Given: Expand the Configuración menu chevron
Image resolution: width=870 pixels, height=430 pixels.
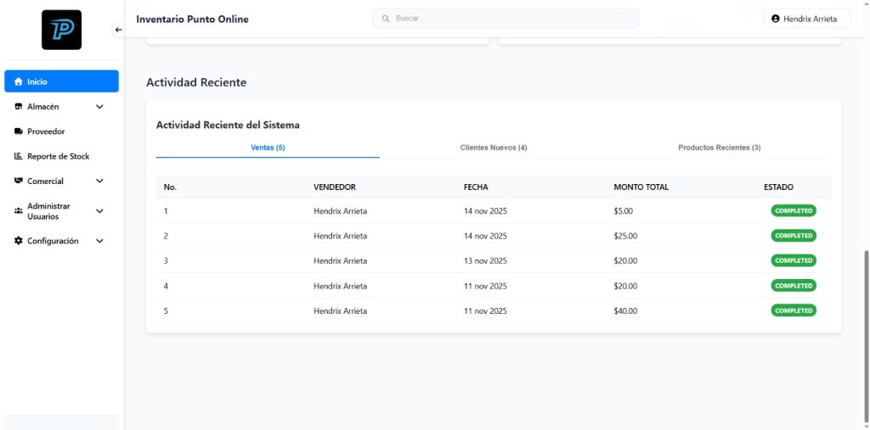Looking at the screenshot, I should 99,241.
